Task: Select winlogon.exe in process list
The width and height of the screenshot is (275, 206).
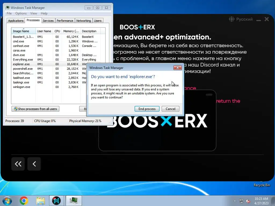Action: coord(49,87)
